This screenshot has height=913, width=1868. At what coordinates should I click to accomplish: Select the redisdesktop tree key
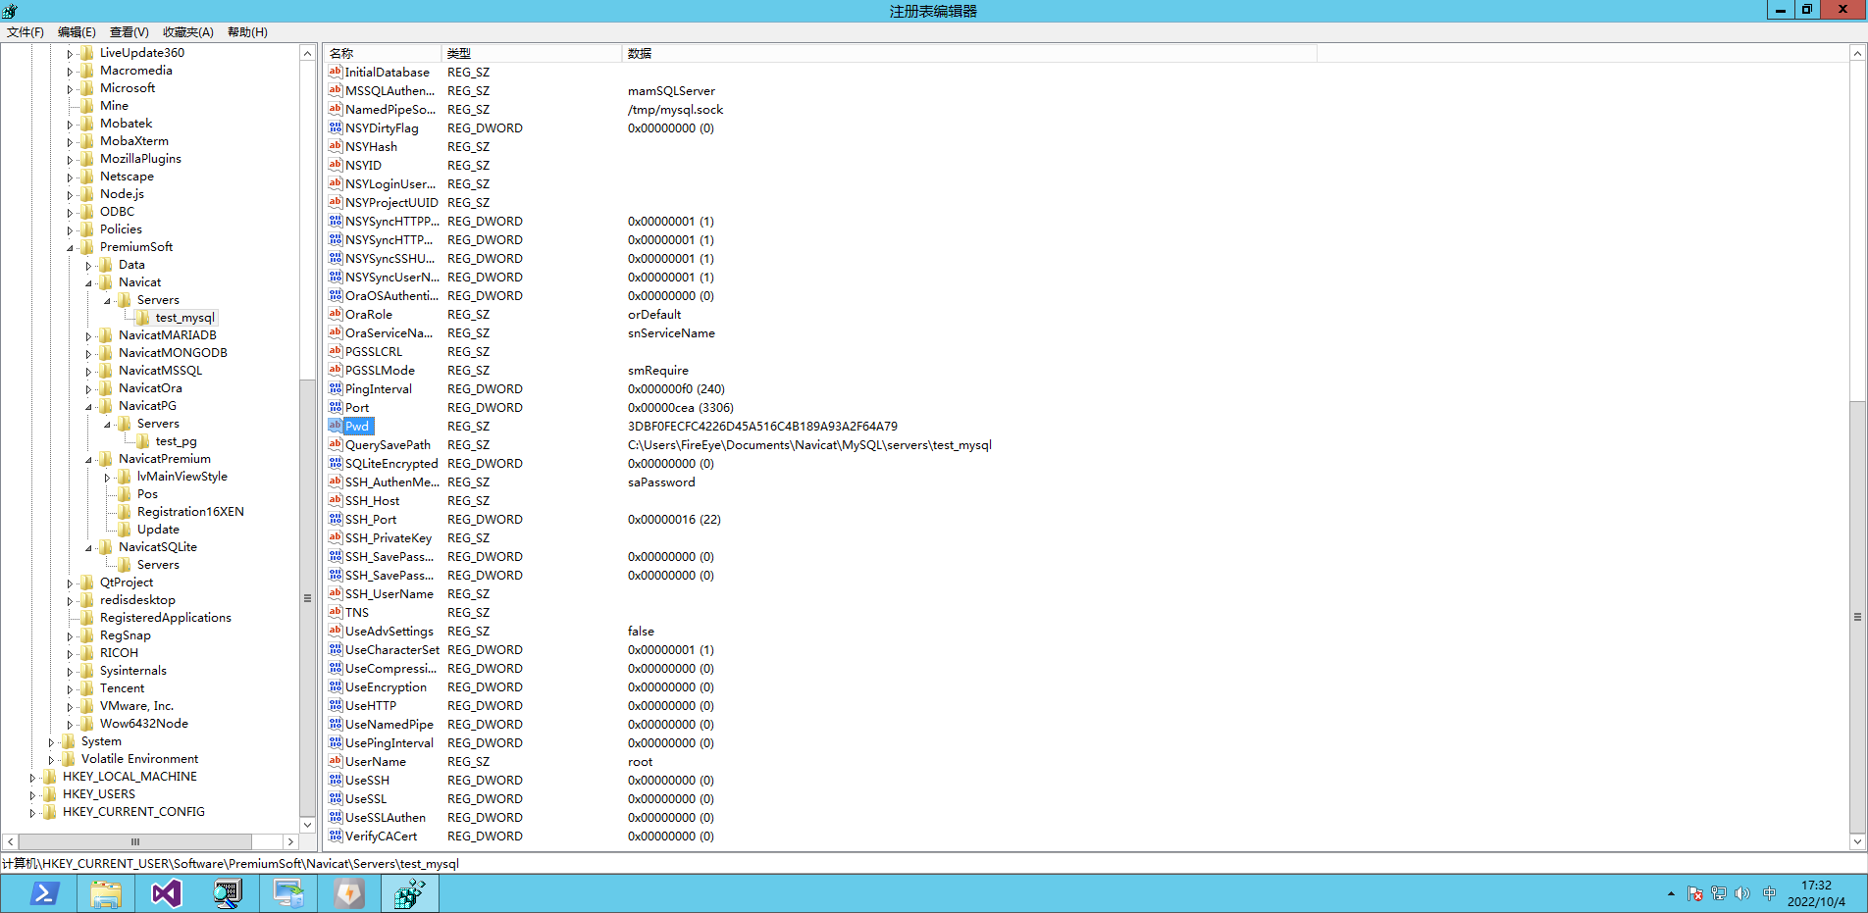137,599
